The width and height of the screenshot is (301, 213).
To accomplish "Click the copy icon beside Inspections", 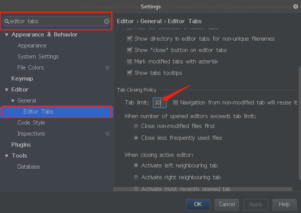I will tap(107, 134).
